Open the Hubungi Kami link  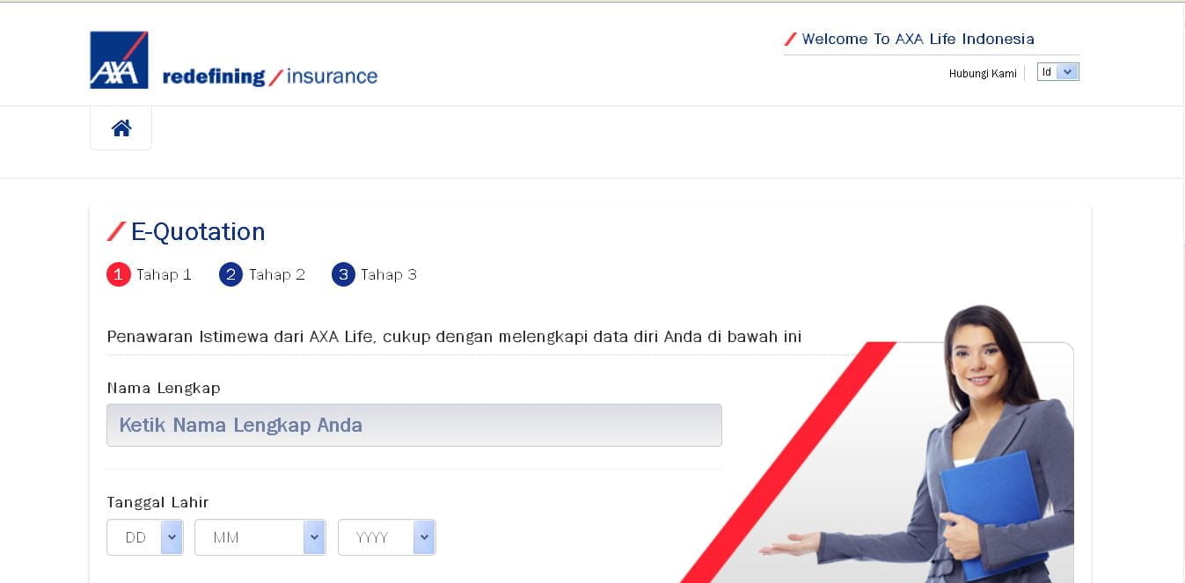(x=983, y=73)
